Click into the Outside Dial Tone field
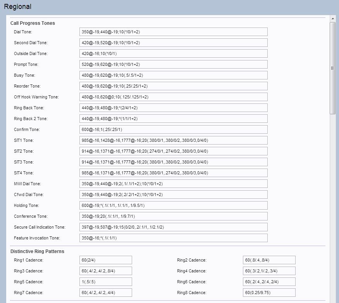The width and height of the screenshot is (339, 303). (x=173, y=53)
